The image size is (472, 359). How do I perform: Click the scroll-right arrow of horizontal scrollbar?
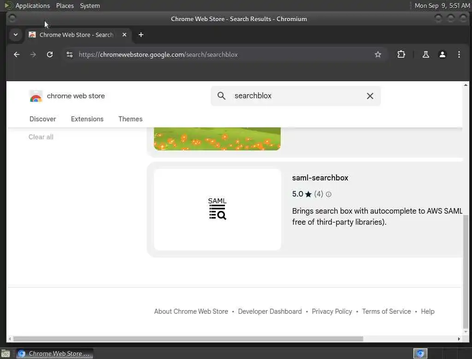(x=459, y=339)
